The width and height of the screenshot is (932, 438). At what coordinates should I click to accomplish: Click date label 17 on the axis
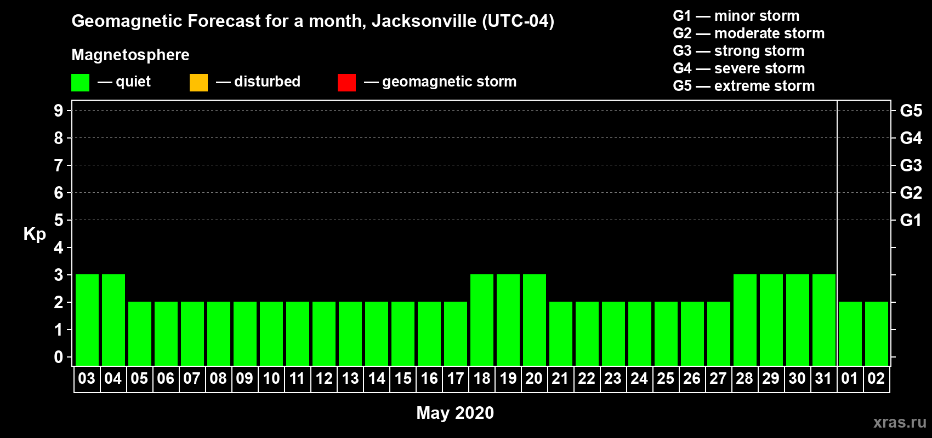coord(455,378)
